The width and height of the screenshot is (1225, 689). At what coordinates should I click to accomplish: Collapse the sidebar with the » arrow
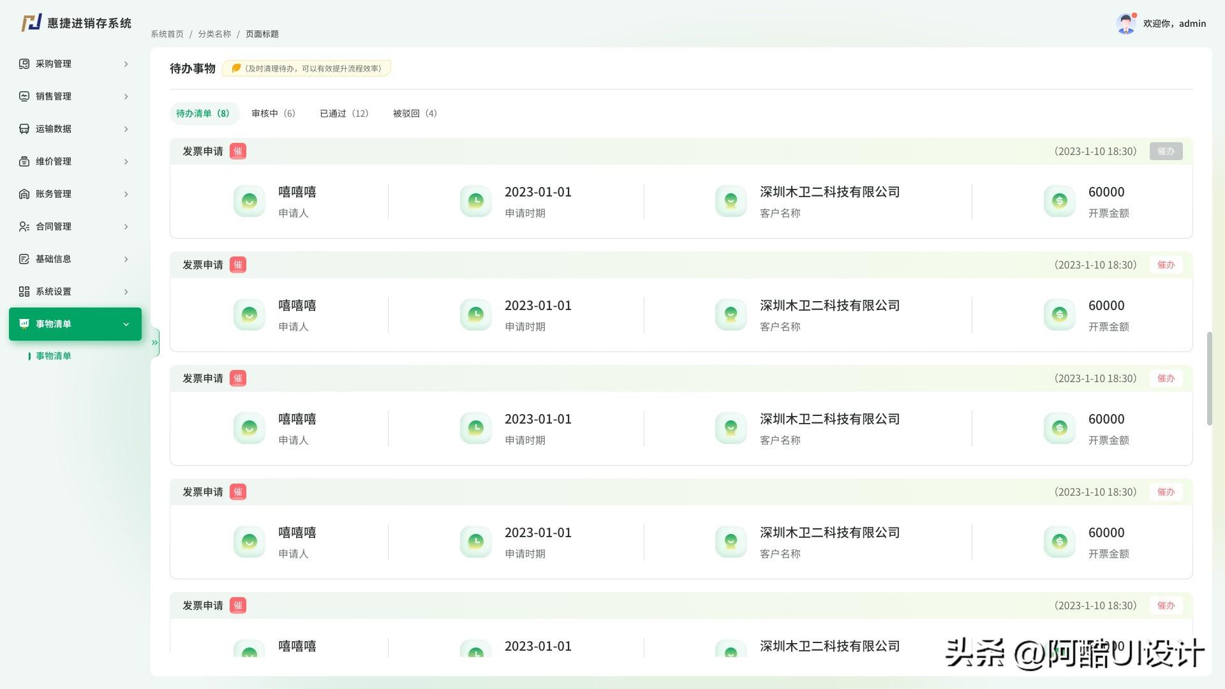[154, 342]
